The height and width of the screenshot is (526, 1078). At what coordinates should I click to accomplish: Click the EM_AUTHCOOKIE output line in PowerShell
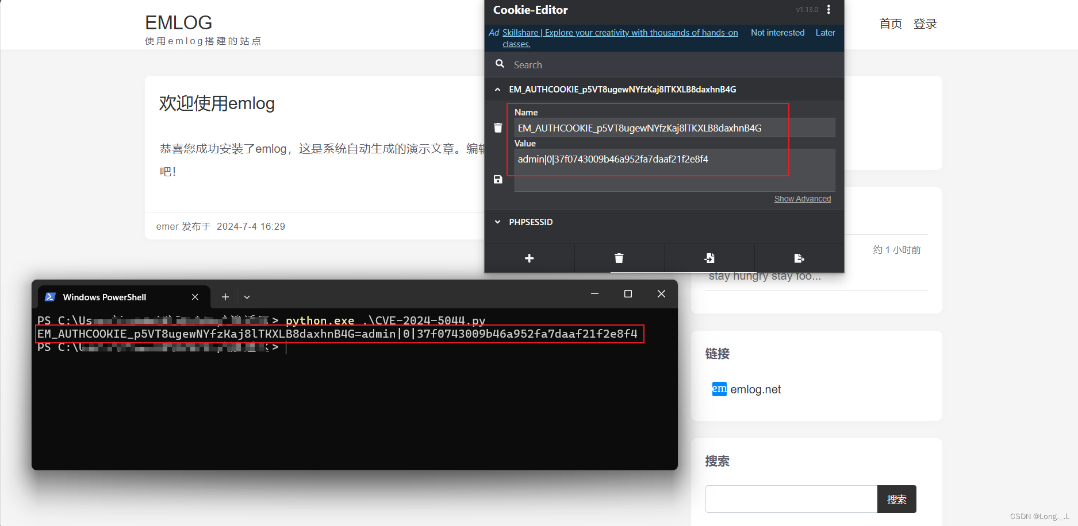pyautogui.click(x=337, y=334)
